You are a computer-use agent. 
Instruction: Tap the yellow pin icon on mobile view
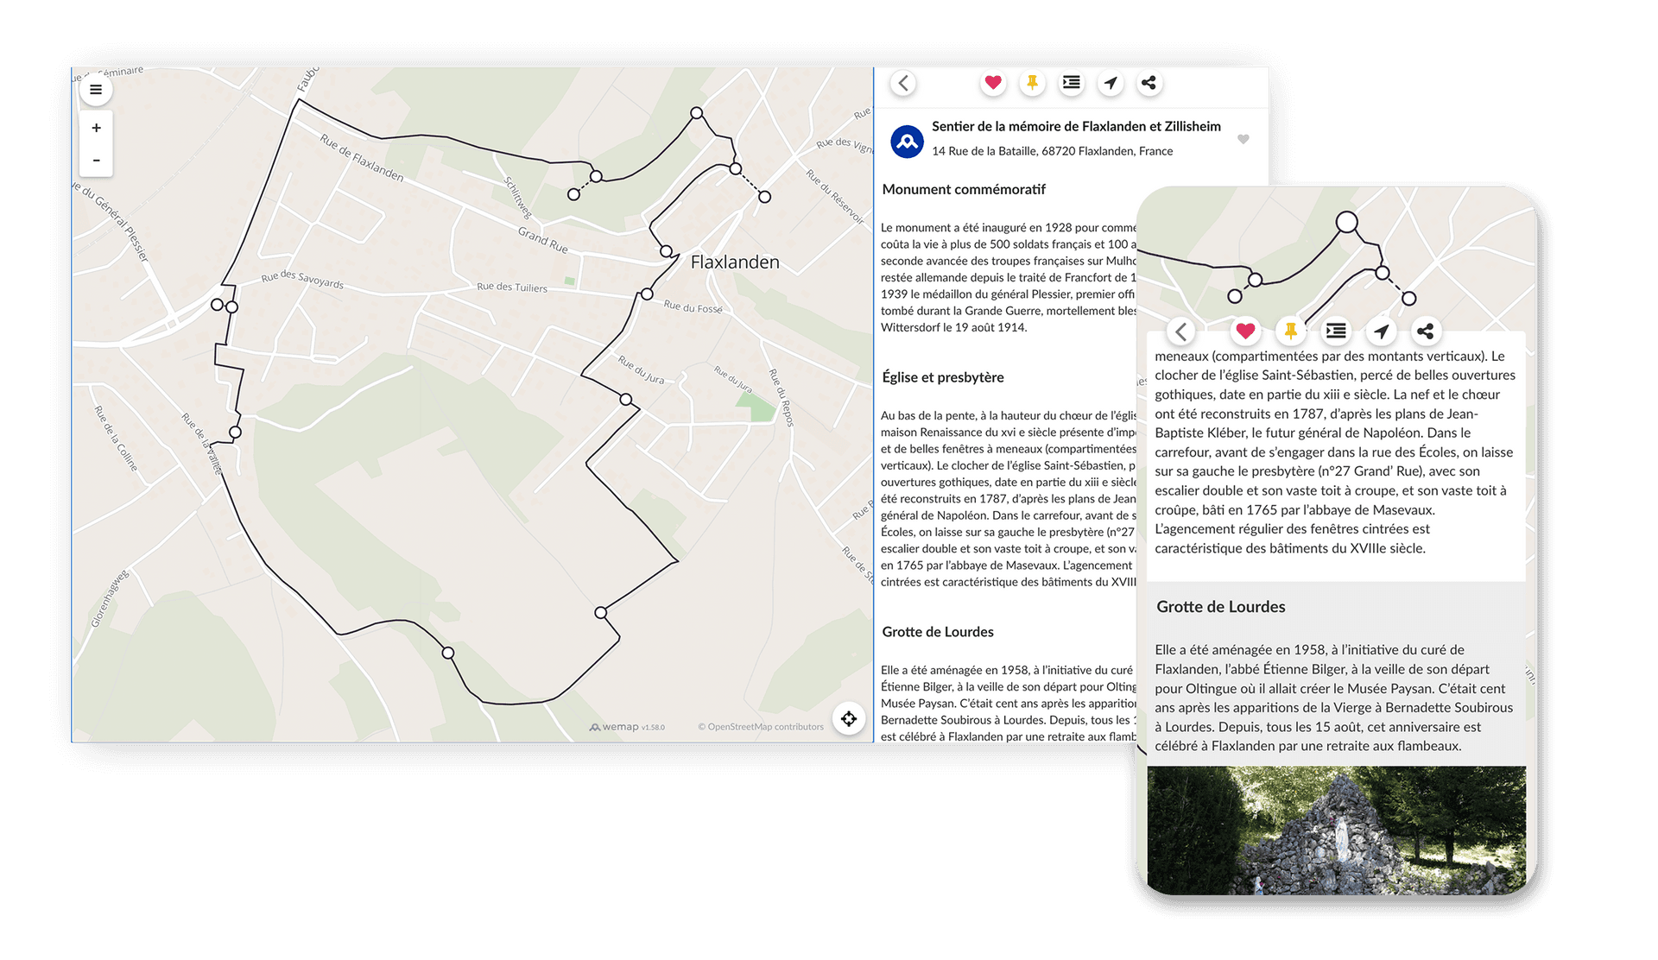[x=1290, y=331]
